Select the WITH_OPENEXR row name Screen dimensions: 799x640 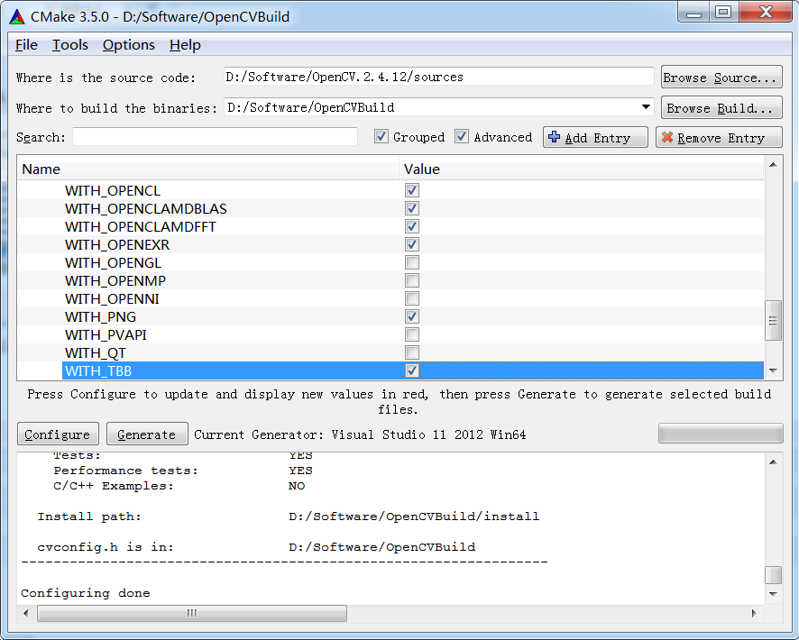[117, 244]
